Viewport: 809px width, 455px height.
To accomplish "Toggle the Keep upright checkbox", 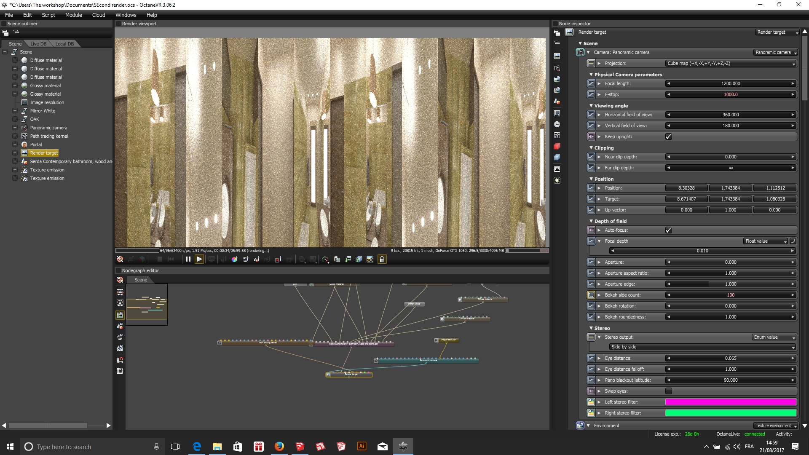I will click(668, 136).
